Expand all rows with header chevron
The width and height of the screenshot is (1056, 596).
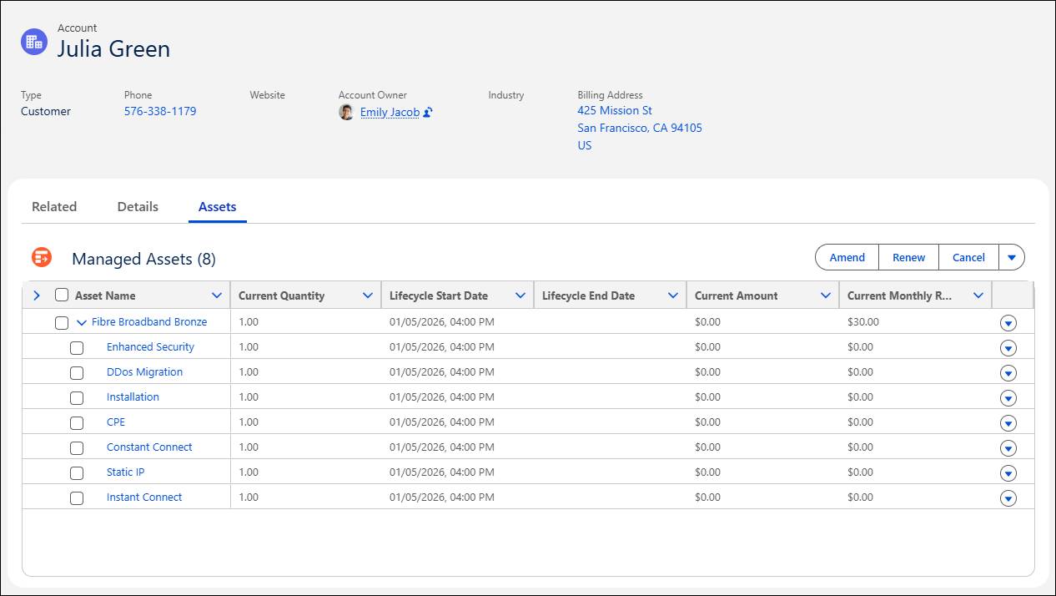pos(36,295)
